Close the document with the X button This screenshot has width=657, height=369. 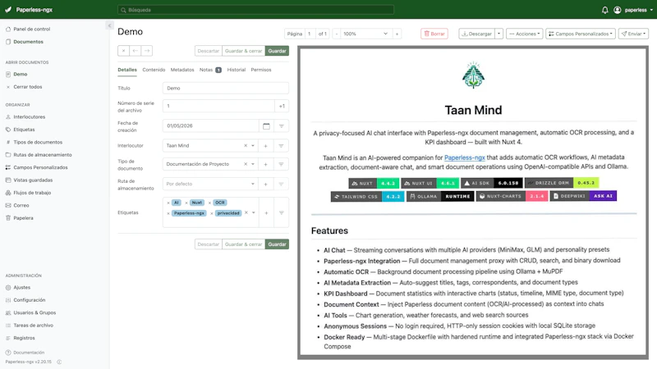coord(124,51)
